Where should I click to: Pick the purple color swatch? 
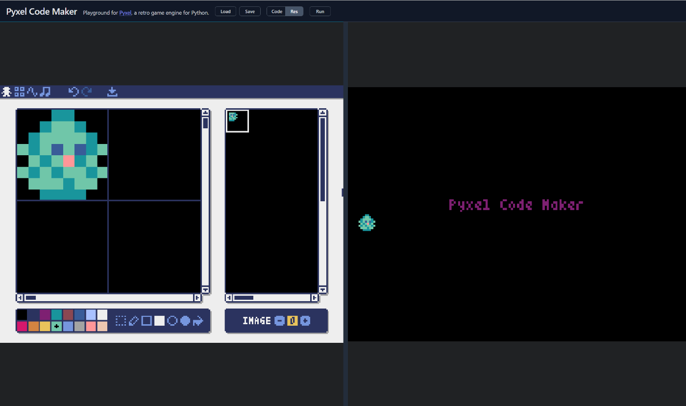point(45,315)
